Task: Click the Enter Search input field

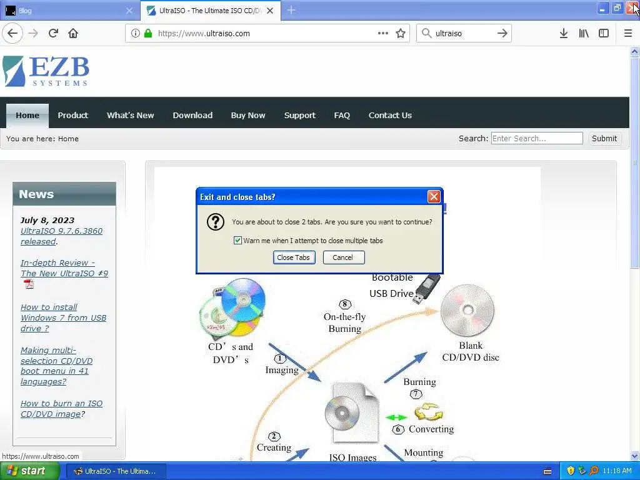Action: click(x=537, y=138)
